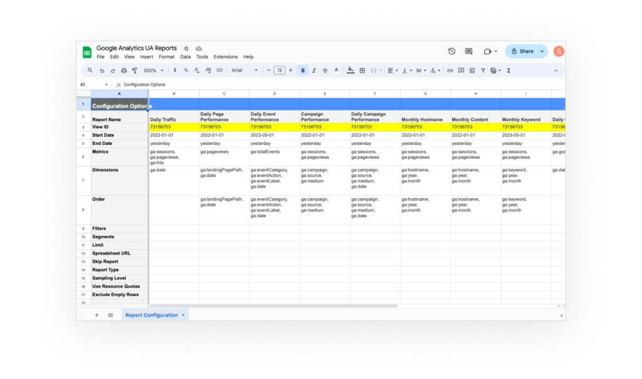Activate the paint format tool

(135, 70)
